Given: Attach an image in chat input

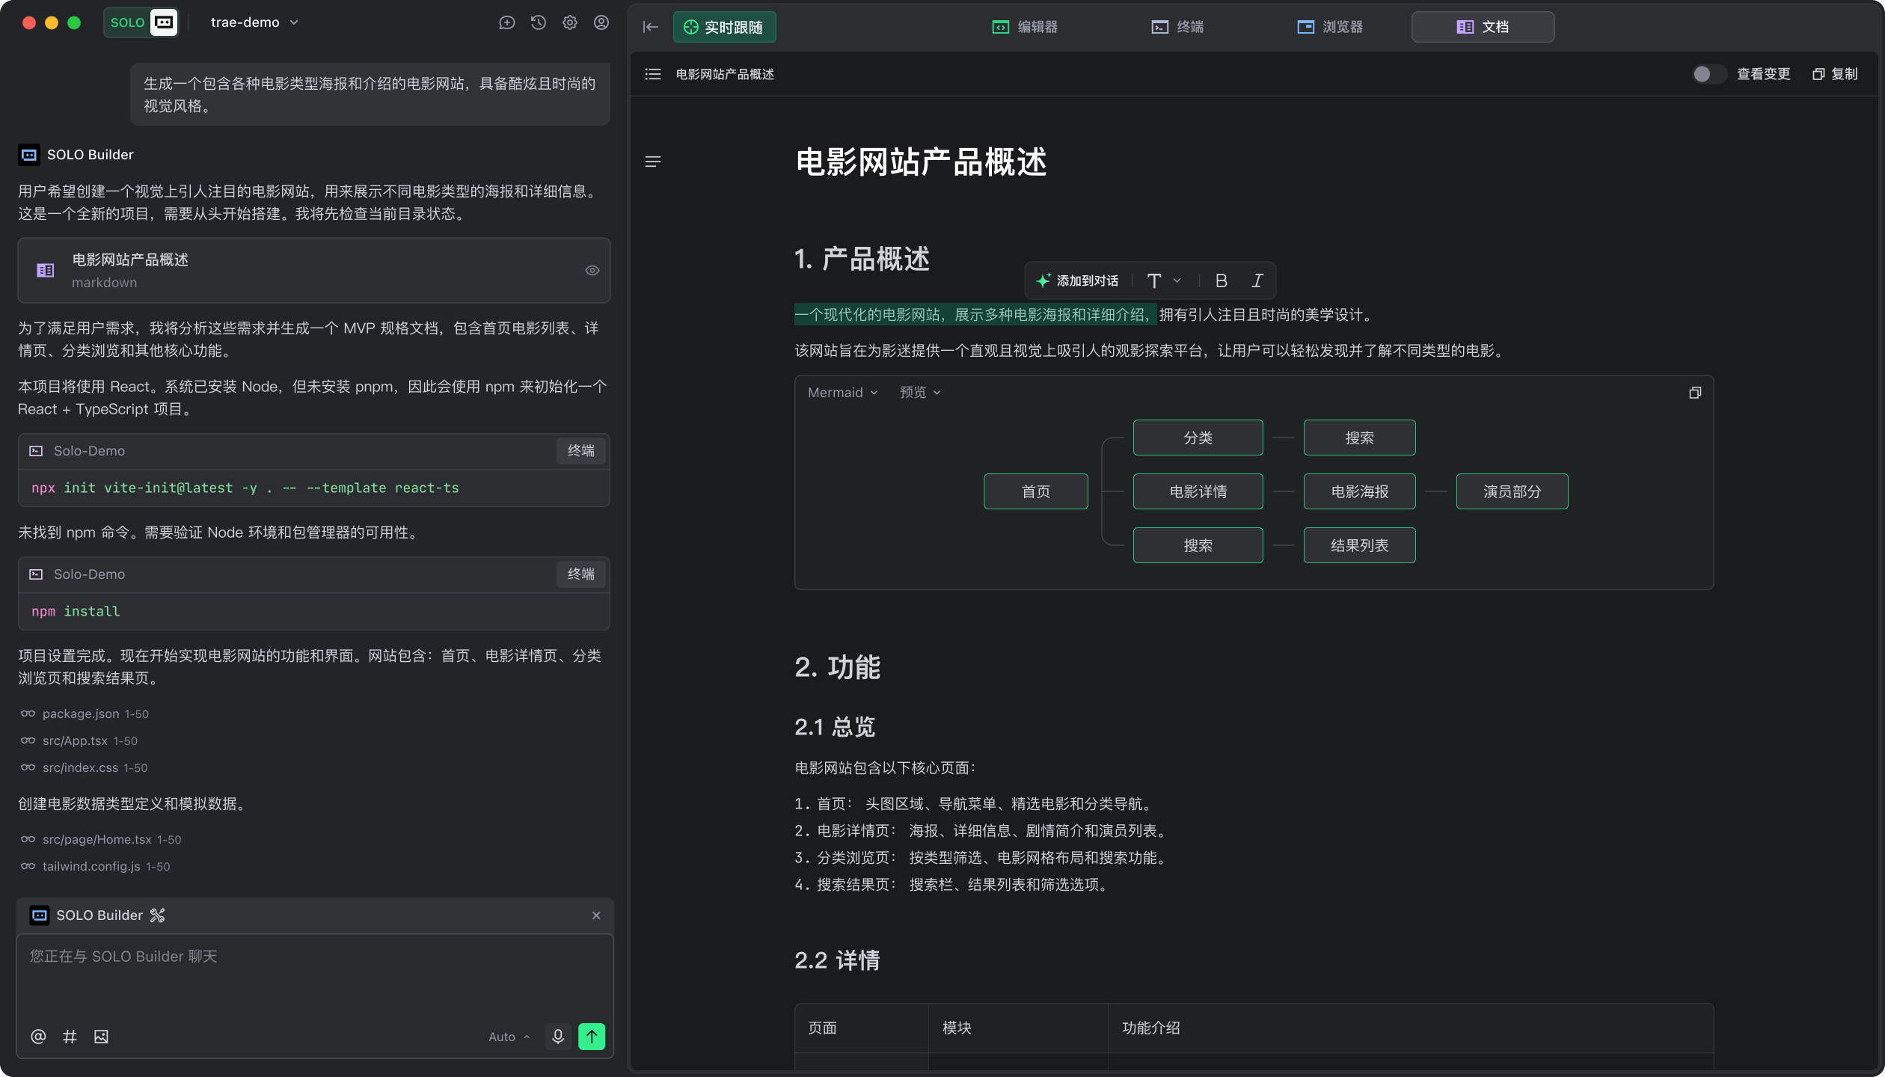Looking at the screenshot, I should [x=101, y=1037].
